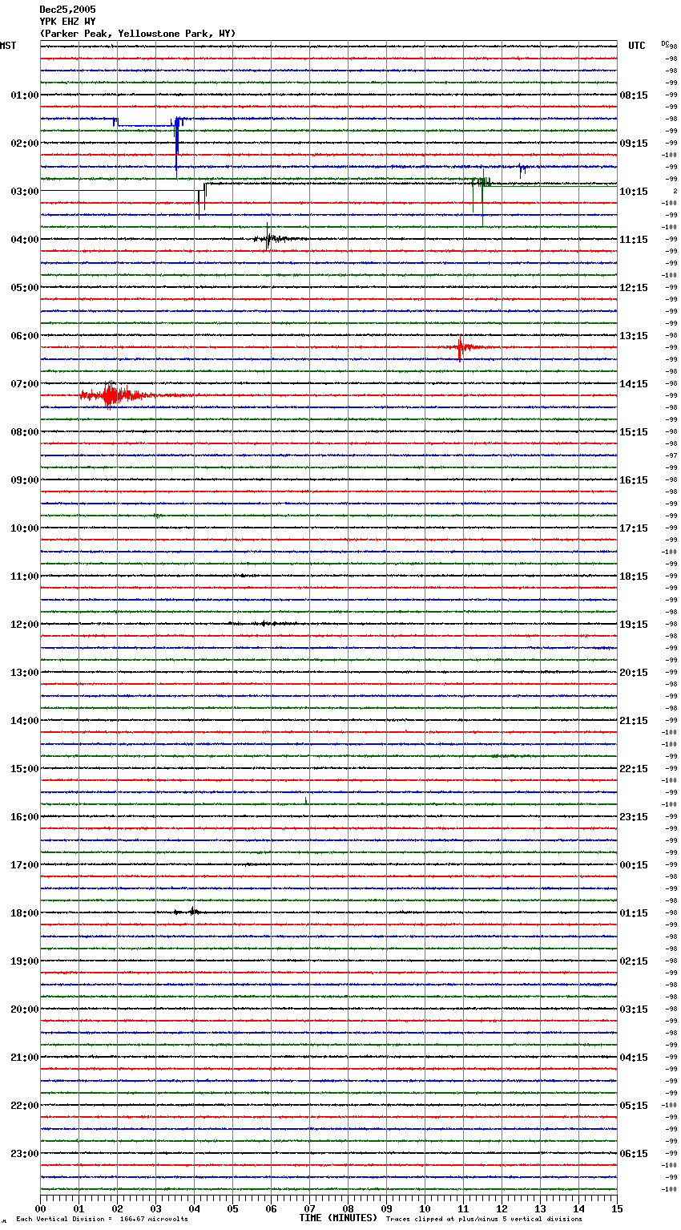Click minute 08 tick label on bottom axis

click(x=348, y=1208)
